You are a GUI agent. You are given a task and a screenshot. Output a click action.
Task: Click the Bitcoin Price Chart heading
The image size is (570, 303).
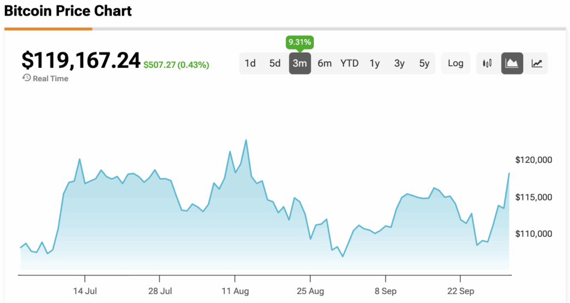pyautogui.click(x=68, y=11)
